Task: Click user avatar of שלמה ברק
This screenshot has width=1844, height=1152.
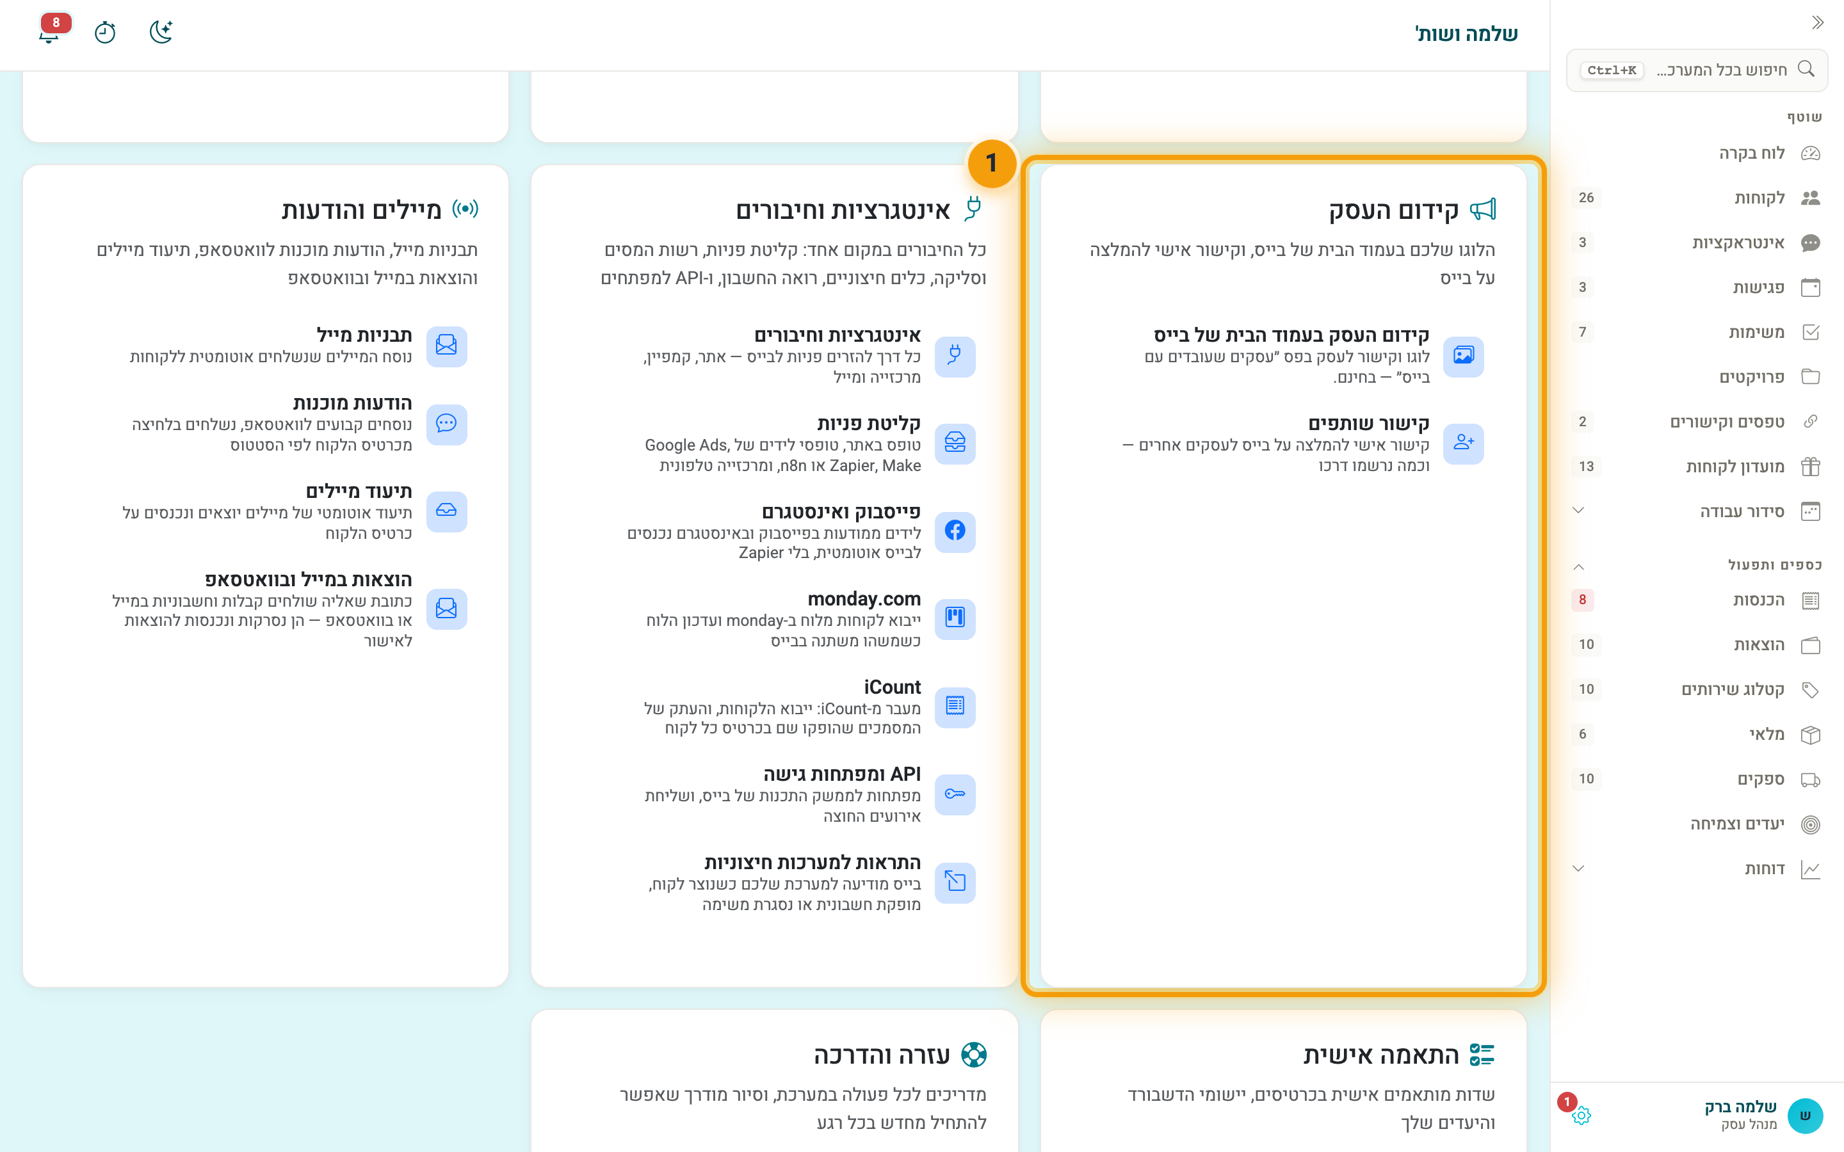Action: [1805, 1116]
